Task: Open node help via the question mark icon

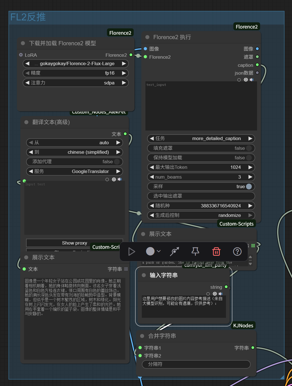Action: tap(237, 252)
